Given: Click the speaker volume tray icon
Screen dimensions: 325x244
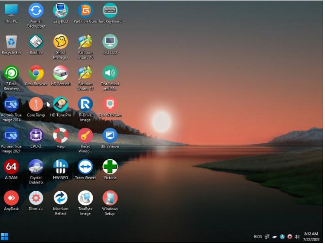Looking at the screenshot, I should coord(297,237).
